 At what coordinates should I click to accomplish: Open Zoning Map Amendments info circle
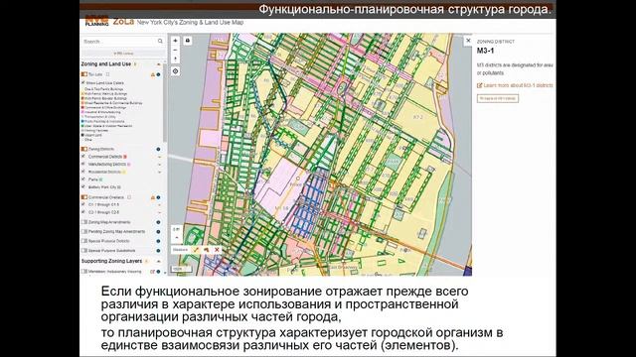click(158, 222)
